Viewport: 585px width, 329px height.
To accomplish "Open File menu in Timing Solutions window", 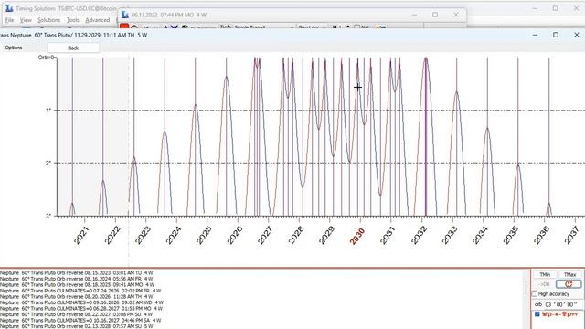I will coord(9,20).
